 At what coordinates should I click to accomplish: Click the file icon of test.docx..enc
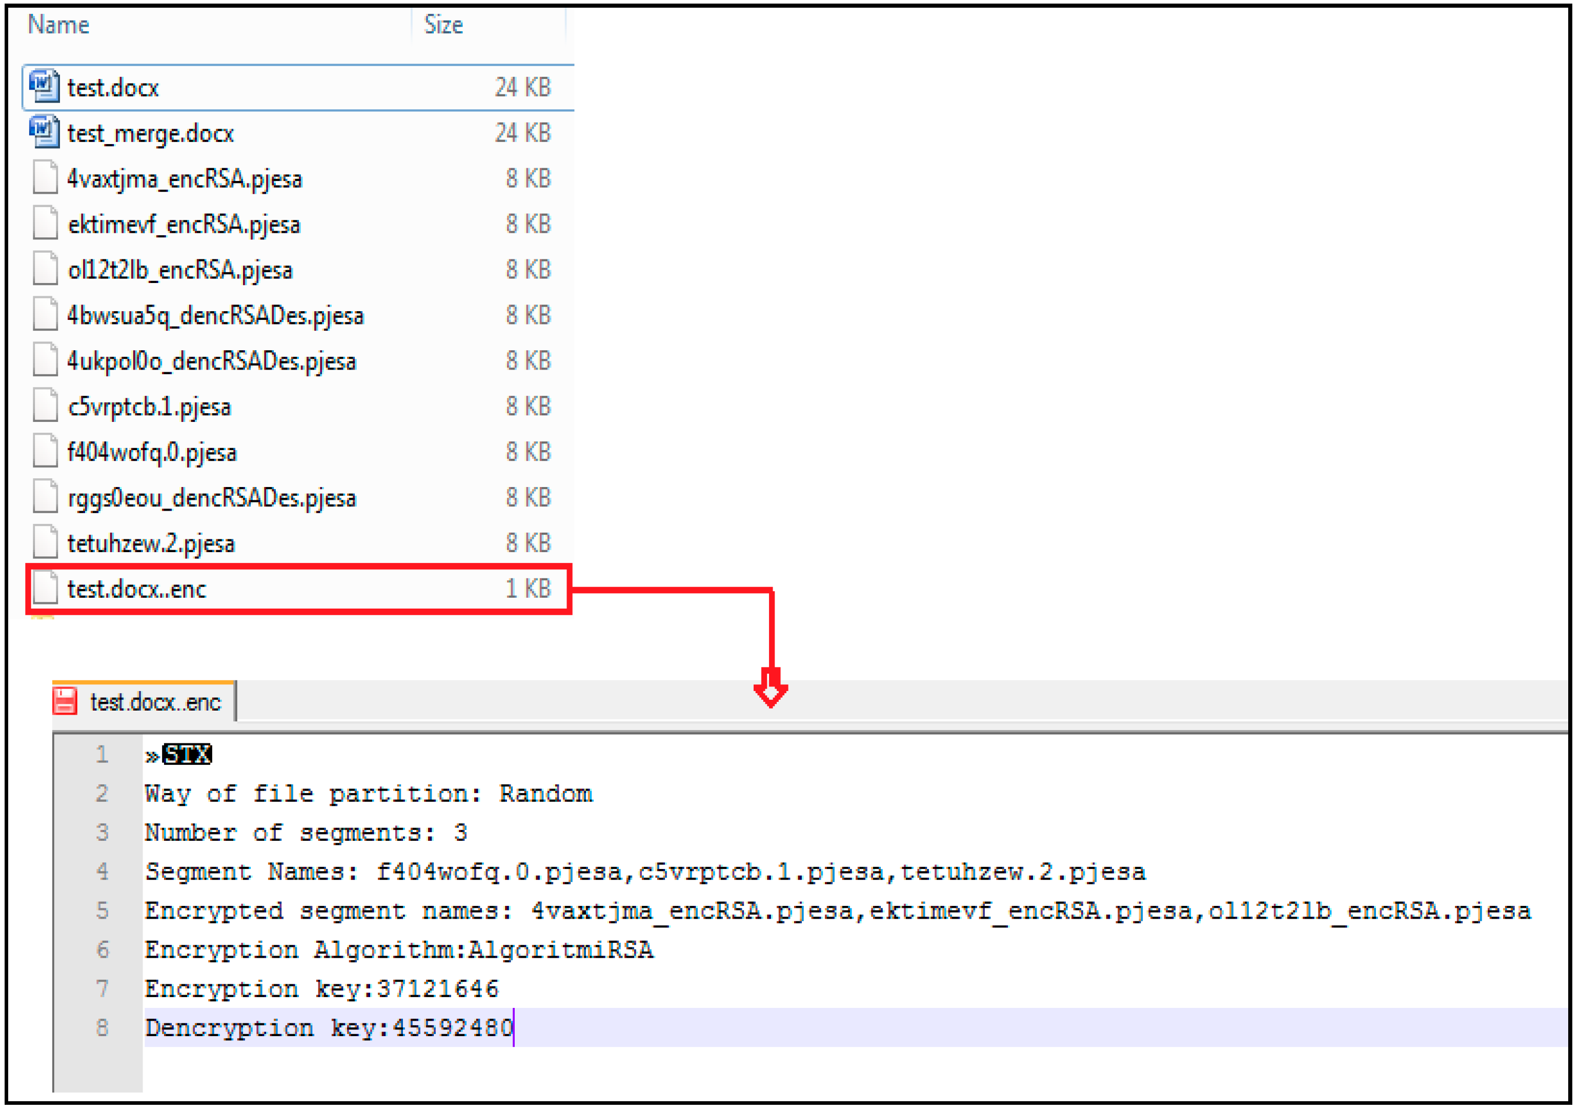coord(46,589)
